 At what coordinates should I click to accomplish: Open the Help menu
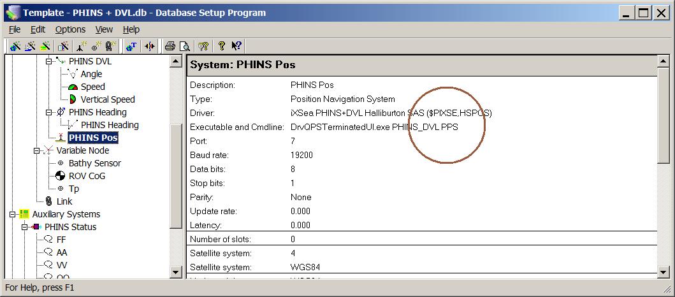coord(131,29)
